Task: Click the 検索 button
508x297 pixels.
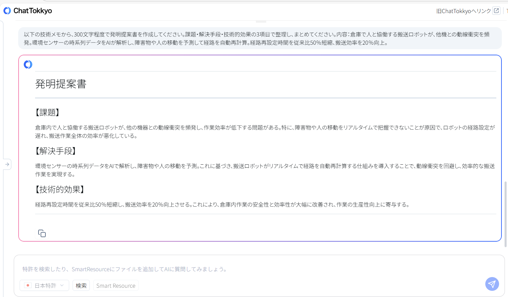Action: point(81,286)
